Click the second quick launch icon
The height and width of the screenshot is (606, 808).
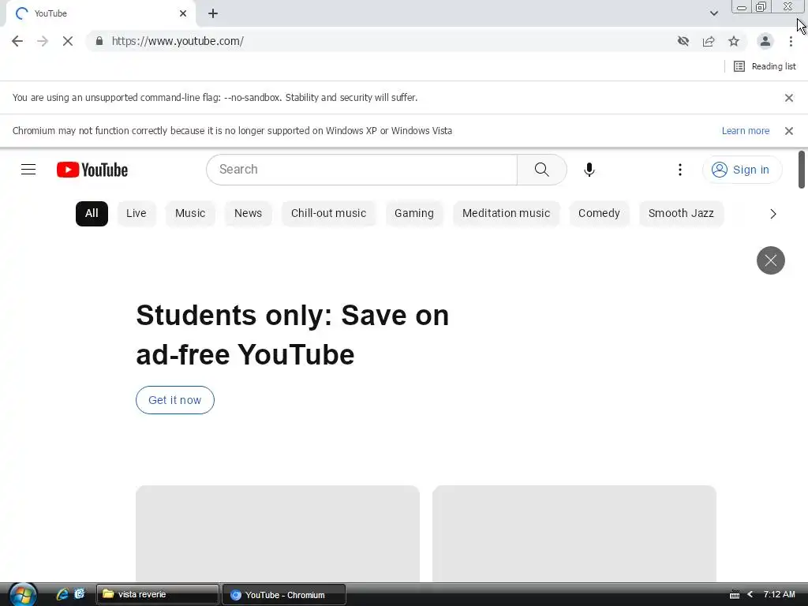80,594
